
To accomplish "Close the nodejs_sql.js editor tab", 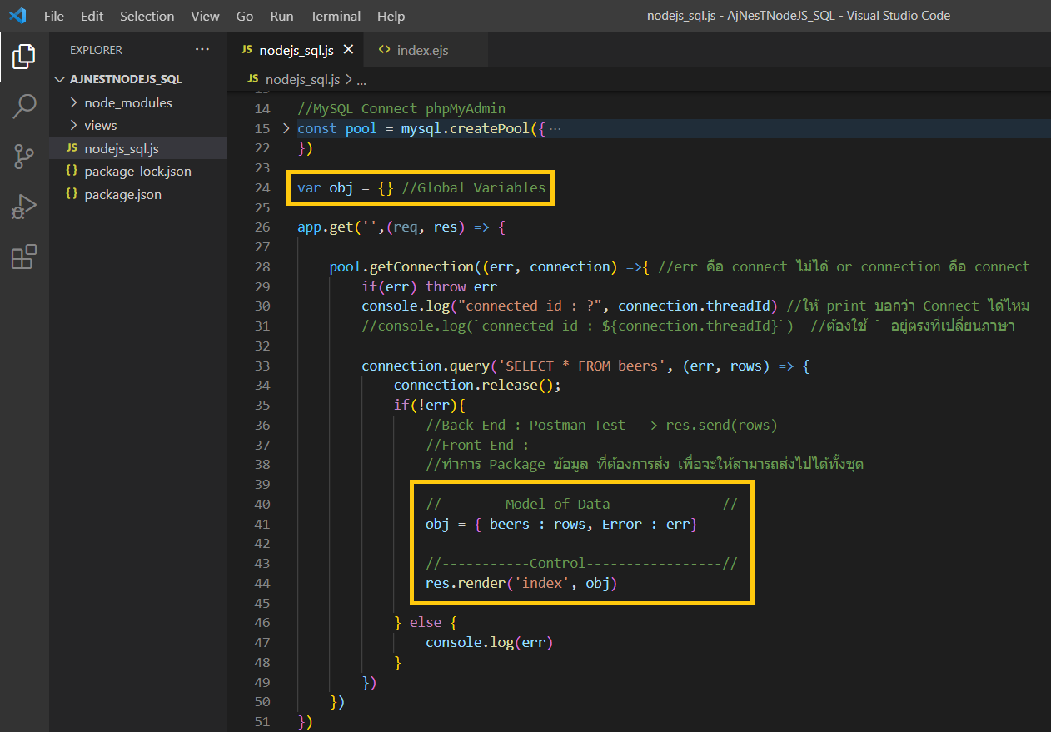I will pos(348,50).
